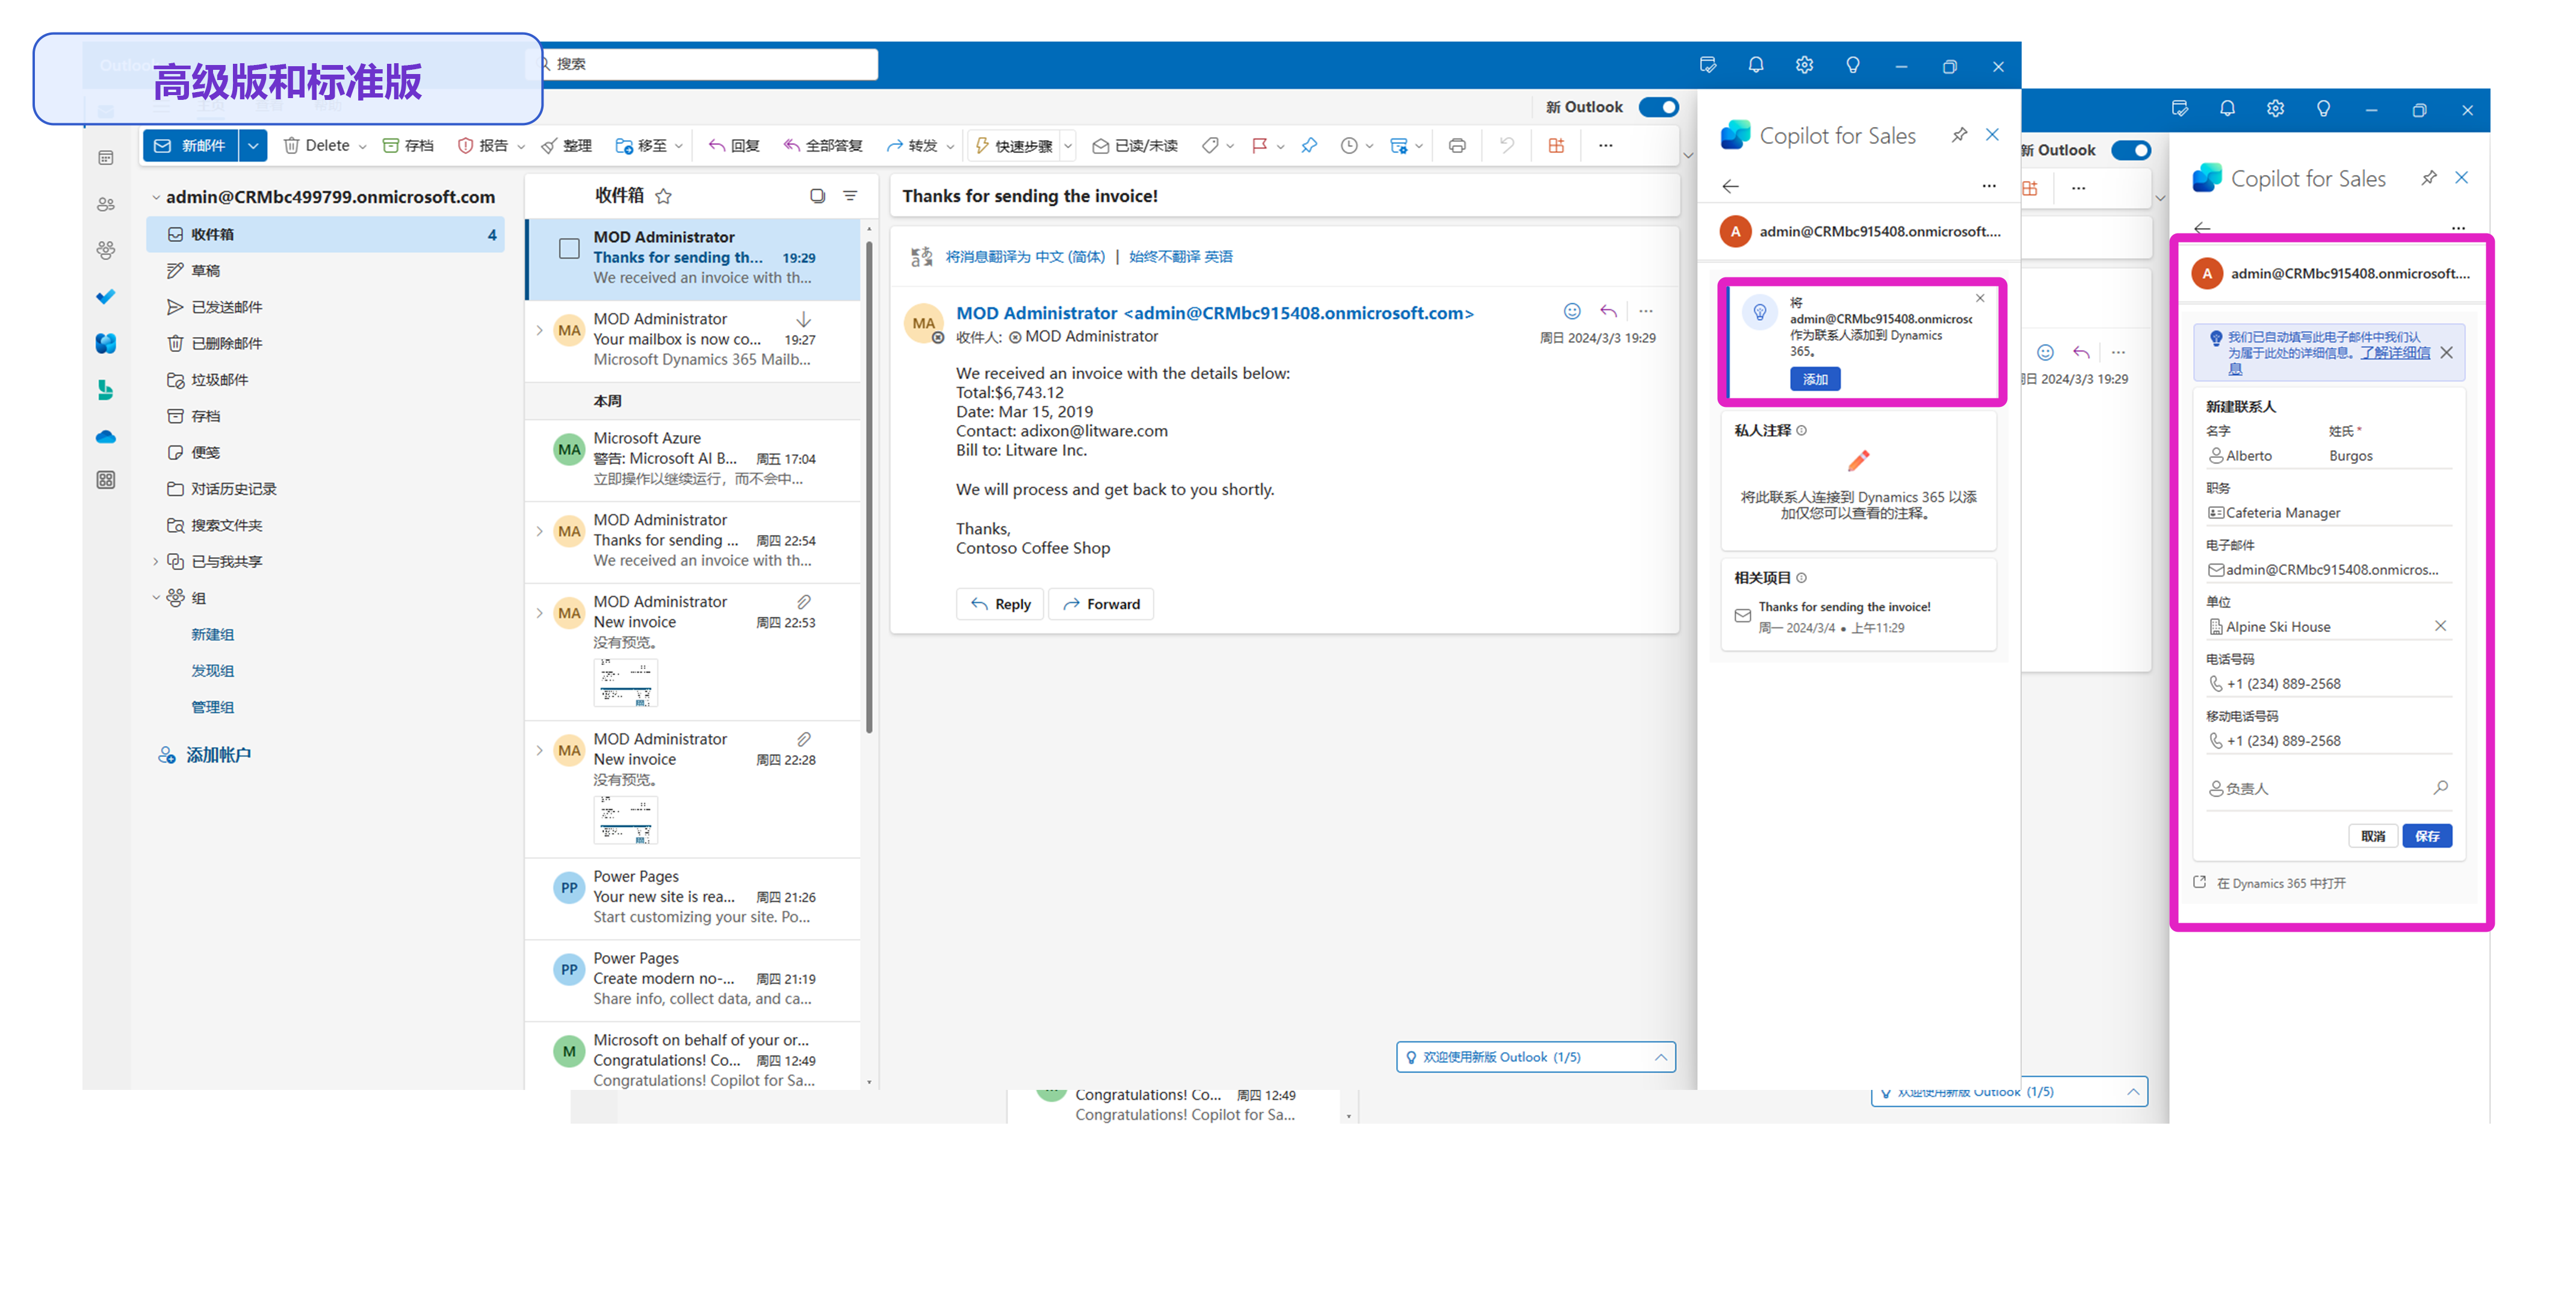Open the To Do checkmark app icon
The height and width of the screenshot is (1300, 2576).
pyautogui.click(x=106, y=296)
